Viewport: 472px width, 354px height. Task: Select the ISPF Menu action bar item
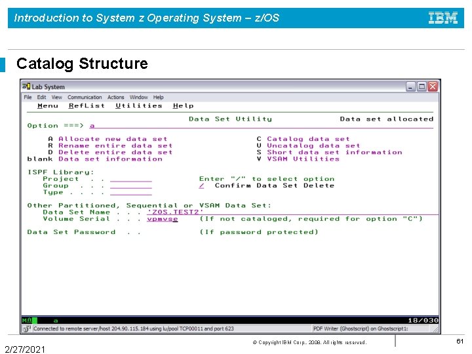pos(48,106)
